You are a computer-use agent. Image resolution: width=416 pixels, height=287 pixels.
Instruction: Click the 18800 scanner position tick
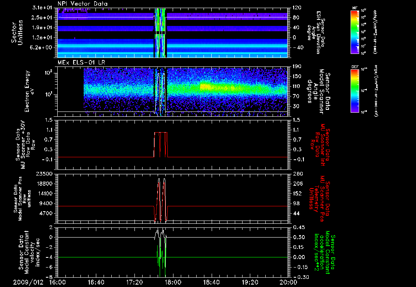pos(45,184)
